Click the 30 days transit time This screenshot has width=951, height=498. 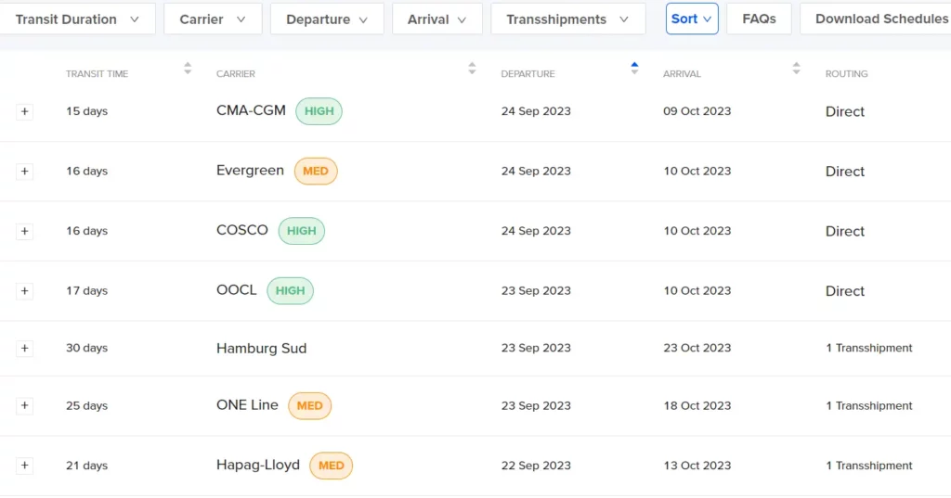click(x=86, y=349)
